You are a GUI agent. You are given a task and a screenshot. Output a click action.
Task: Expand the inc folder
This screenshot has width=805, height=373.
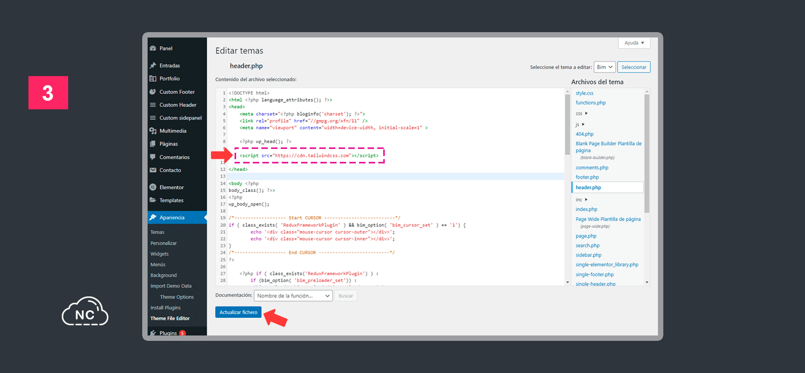coord(582,199)
